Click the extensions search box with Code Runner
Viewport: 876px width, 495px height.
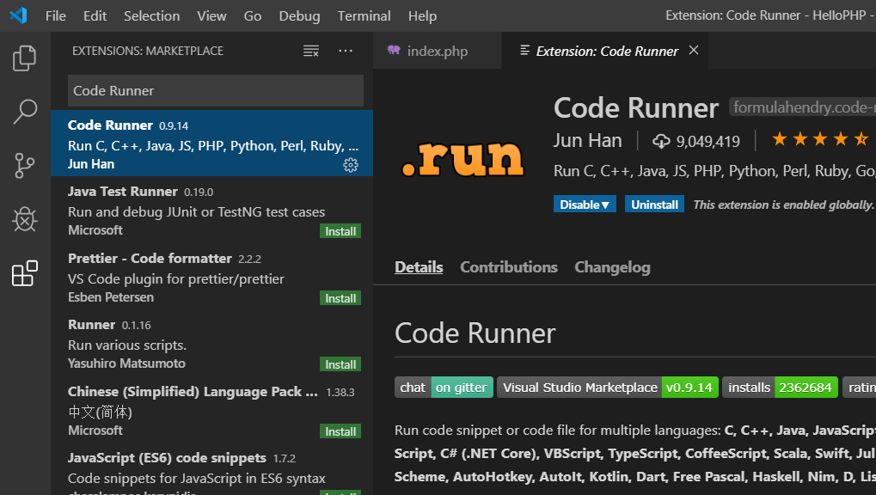pyautogui.click(x=216, y=90)
